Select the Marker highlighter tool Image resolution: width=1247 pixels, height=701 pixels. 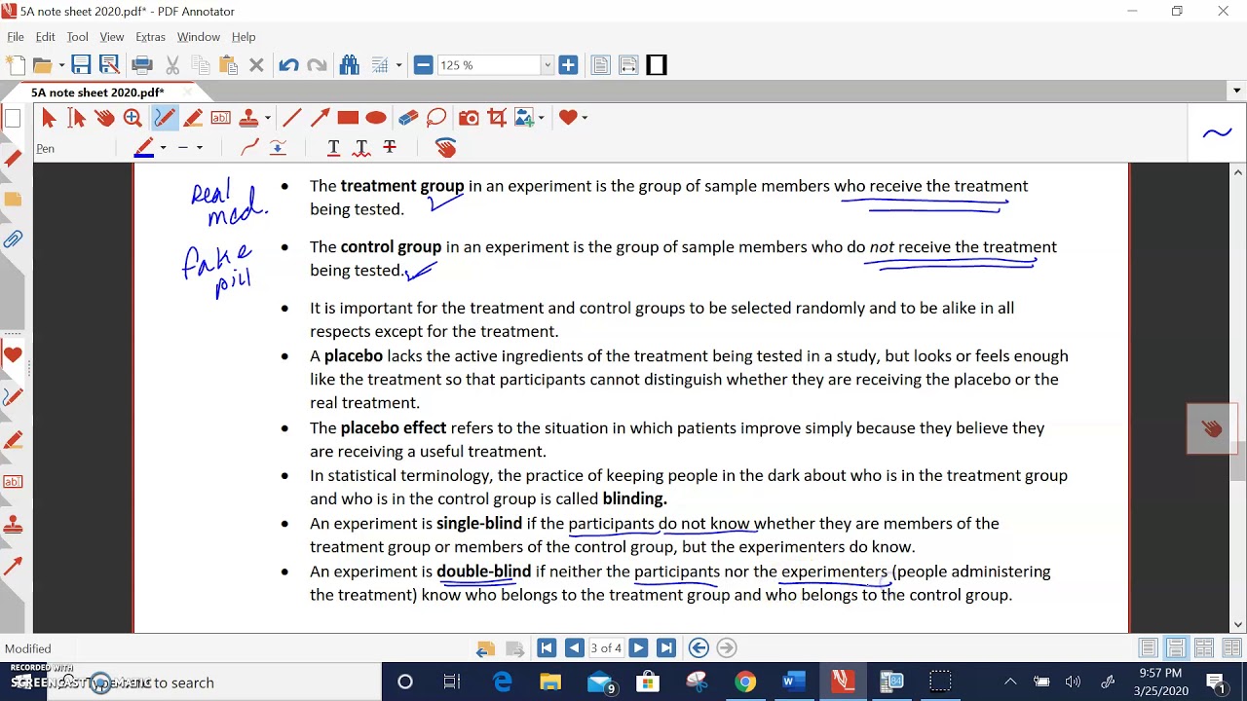point(193,118)
